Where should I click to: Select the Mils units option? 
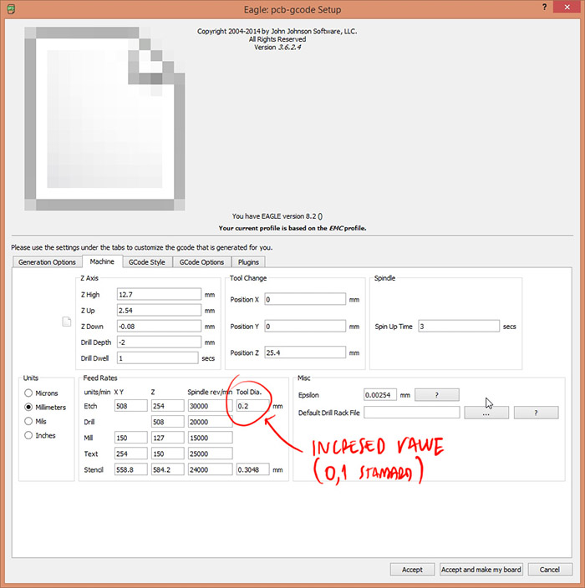click(x=28, y=421)
